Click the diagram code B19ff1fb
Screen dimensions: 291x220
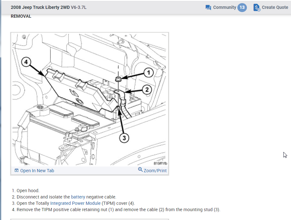click(160, 163)
